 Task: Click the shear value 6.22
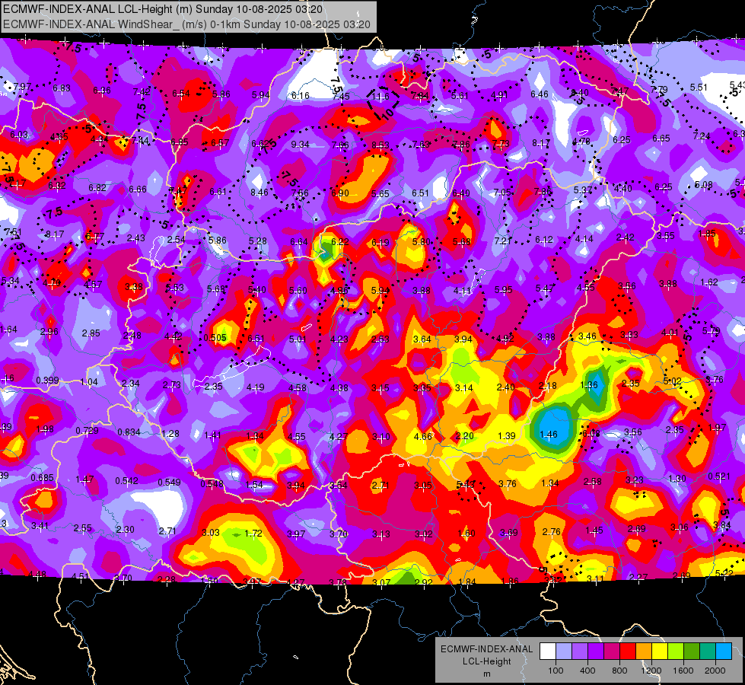pyautogui.click(x=339, y=242)
